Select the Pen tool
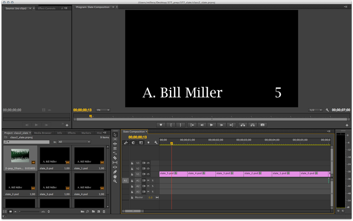The image size is (353, 221). (115, 172)
